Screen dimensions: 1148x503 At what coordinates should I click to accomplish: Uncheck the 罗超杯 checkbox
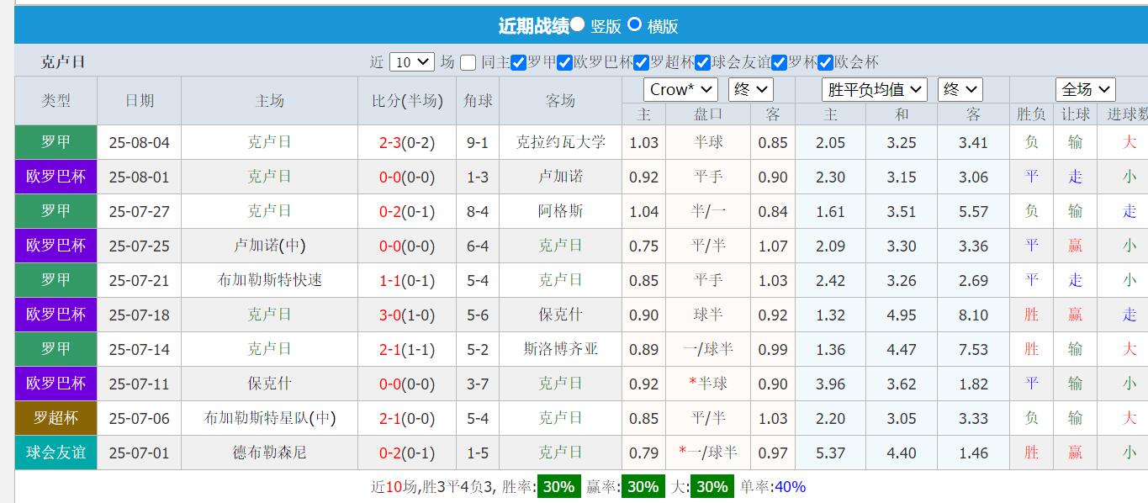coord(642,62)
